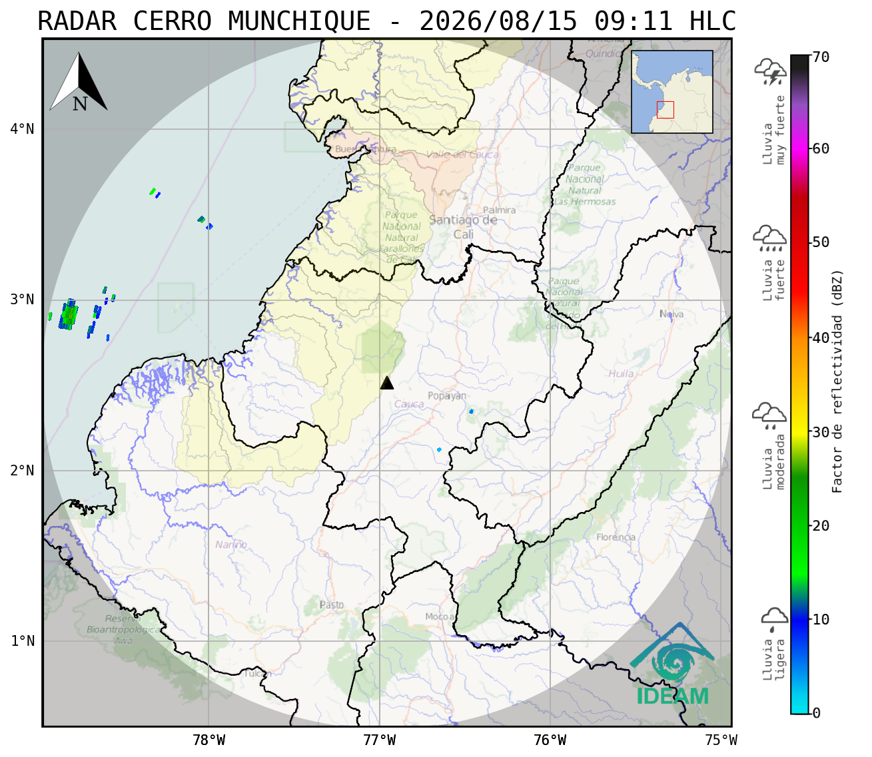The height and width of the screenshot is (757, 872).
Task: Click the '78°W' longitude label
Action: [209, 740]
